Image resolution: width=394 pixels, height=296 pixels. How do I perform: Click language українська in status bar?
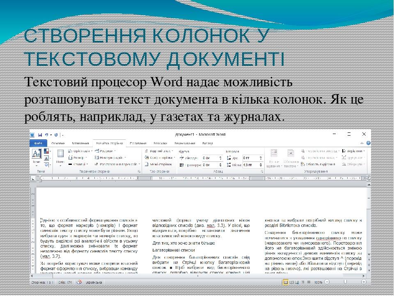pyautogui.click(x=94, y=282)
